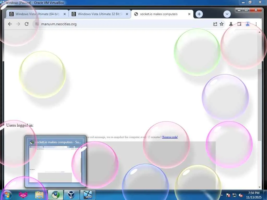Open Windows Explorer folder on taskbar
The width and height of the screenshot is (267, 200).
coord(39,195)
